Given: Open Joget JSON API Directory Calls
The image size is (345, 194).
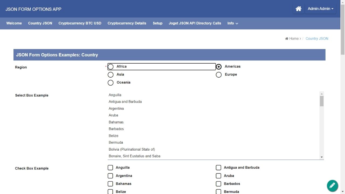Looking at the screenshot, I should [x=195, y=23].
